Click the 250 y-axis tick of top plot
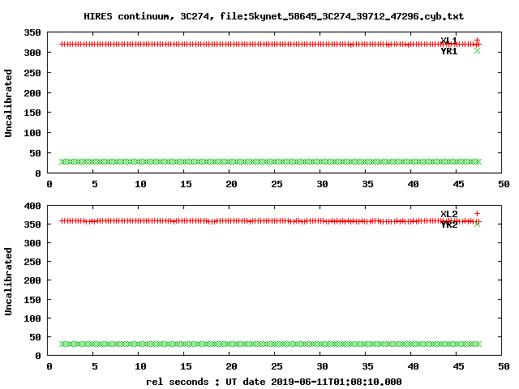The height and width of the screenshot is (389, 519). point(32,73)
